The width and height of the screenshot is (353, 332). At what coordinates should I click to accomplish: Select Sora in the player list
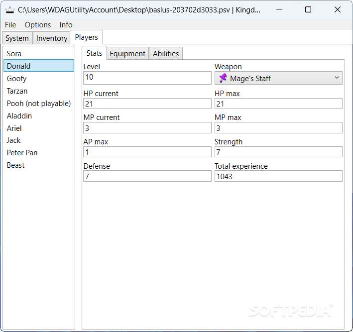(39, 54)
